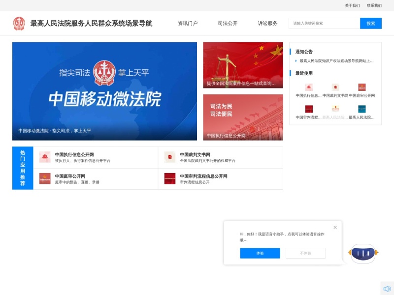Click the 不体验 button in popup

tap(305, 253)
